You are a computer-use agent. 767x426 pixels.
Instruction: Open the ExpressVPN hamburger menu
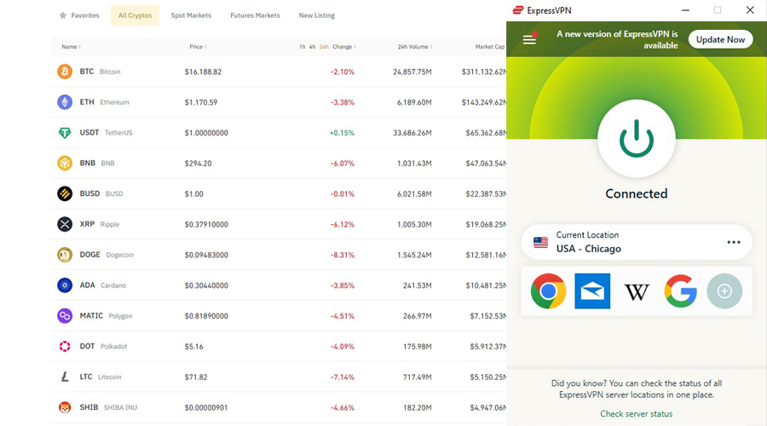pyautogui.click(x=529, y=39)
